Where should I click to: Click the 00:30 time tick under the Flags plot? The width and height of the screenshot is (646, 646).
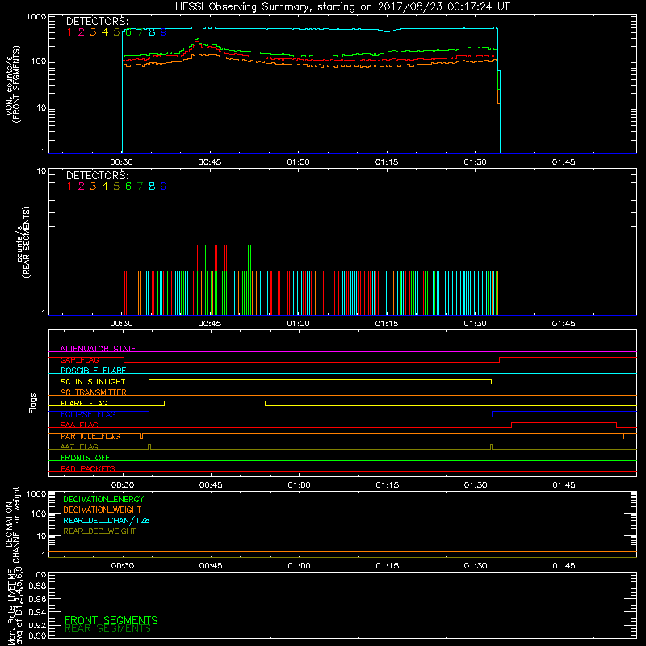(x=123, y=485)
